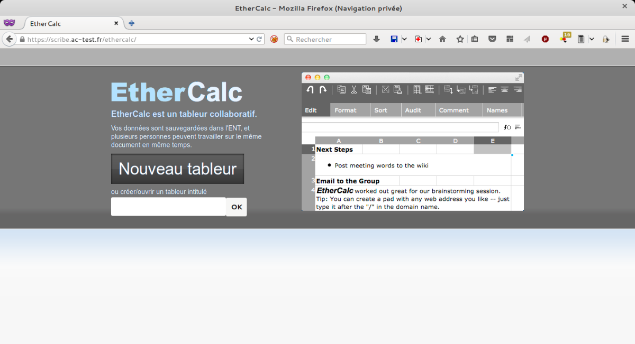Image resolution: width=635 pixels, height=344 pixels.
Task: Click the Pocket icon in the toolbar
Action: point(492,39)
